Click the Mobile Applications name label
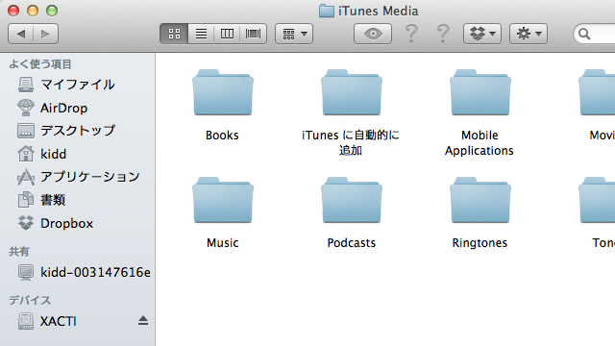615x346 pixels. click(x=480, y=143)
